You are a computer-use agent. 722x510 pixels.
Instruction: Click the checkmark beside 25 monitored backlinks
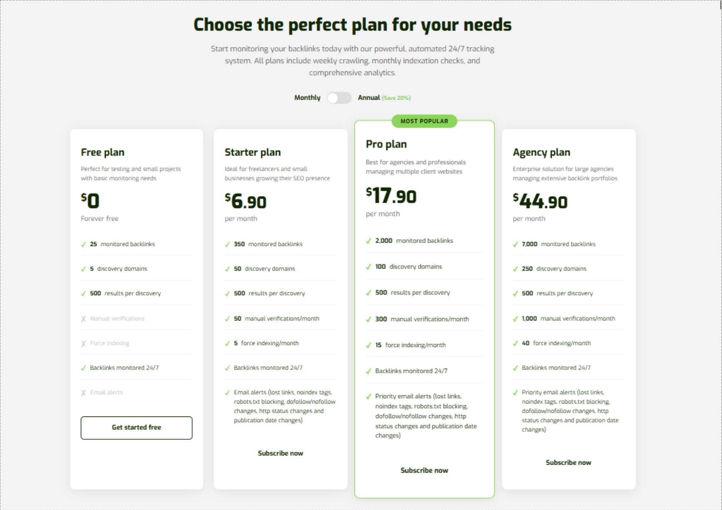tap(83, 244)
